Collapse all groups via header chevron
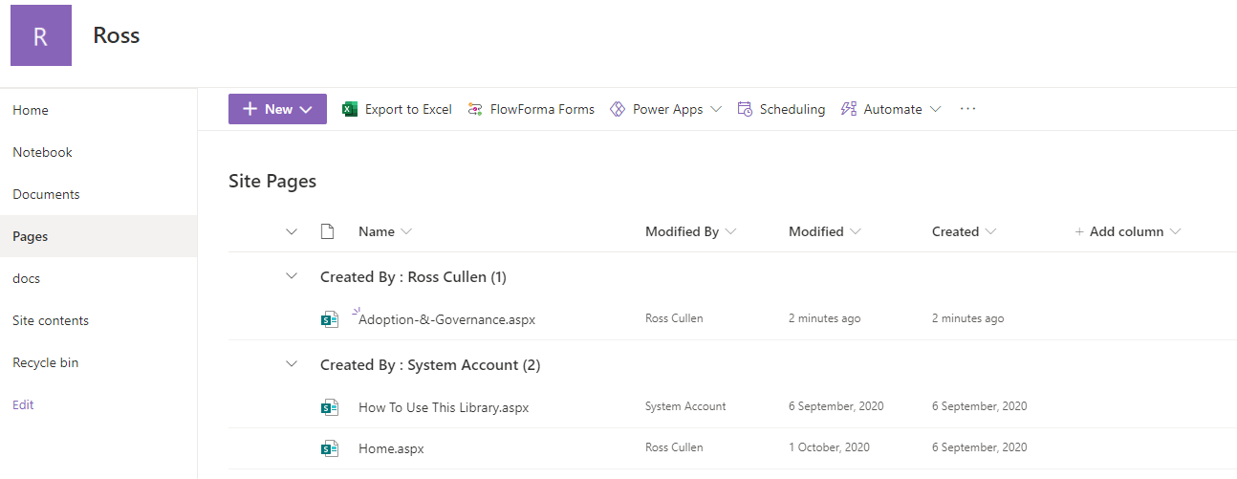 [292, 231]
